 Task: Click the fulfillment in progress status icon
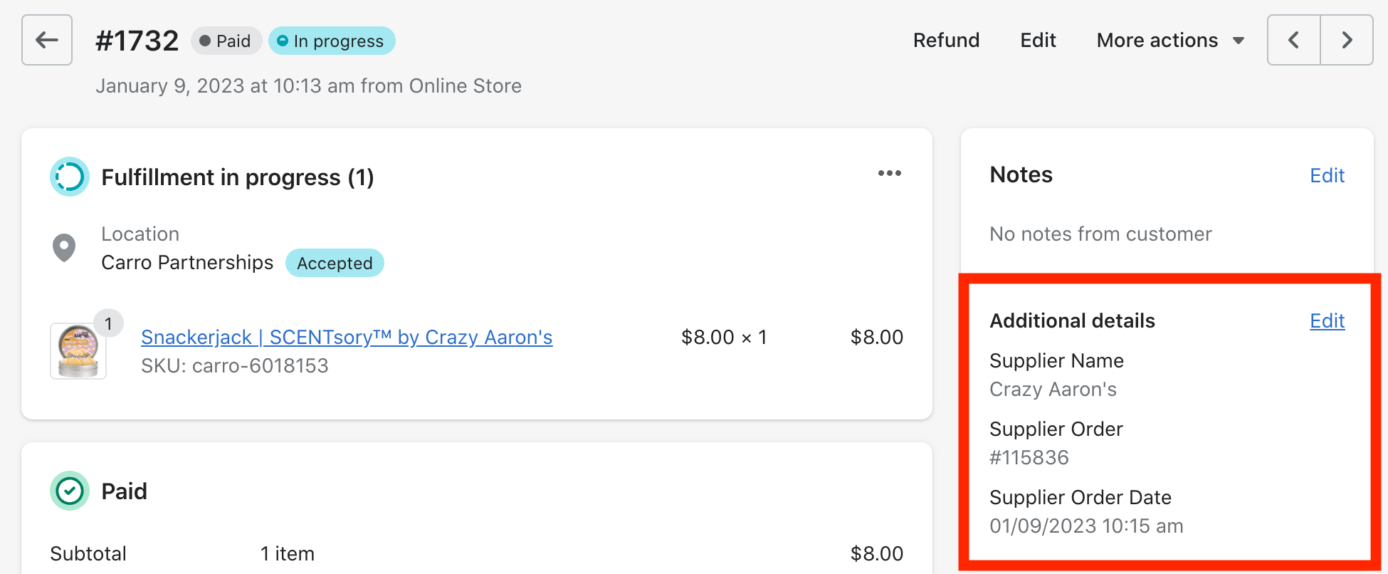(x=69, y=177)
